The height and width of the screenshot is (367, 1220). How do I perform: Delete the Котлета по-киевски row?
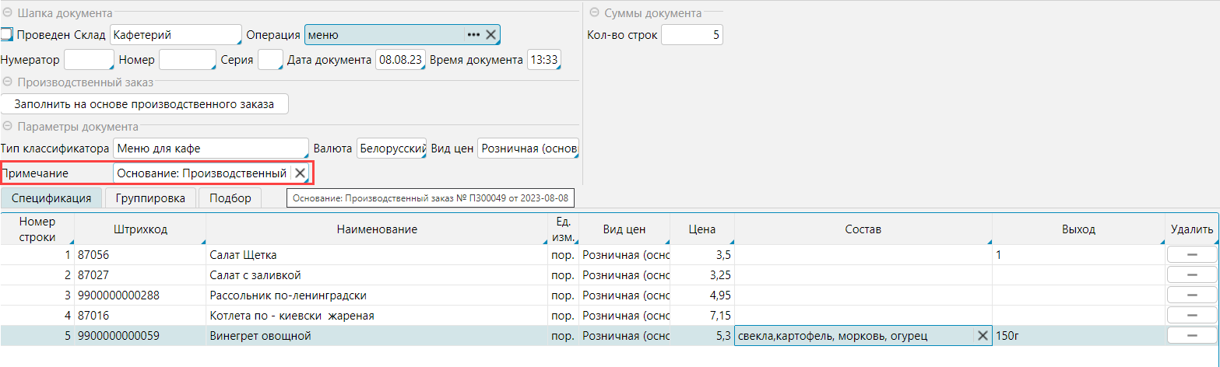click(x=1191, y=316)
